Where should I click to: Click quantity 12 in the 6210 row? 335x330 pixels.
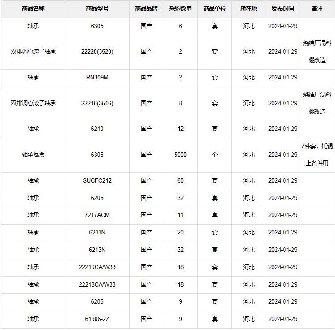click(180, 129)
